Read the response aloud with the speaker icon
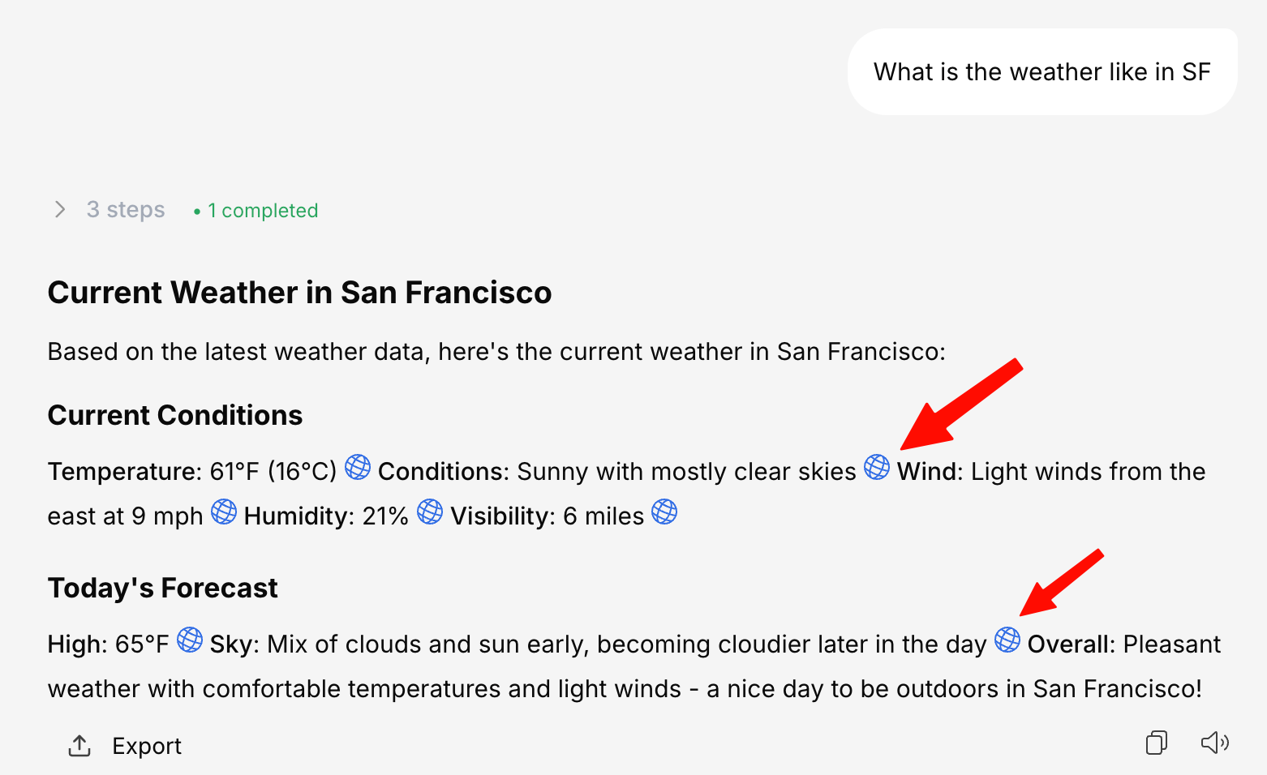Screen dimensions: 1267x775 click(1214, 743)
